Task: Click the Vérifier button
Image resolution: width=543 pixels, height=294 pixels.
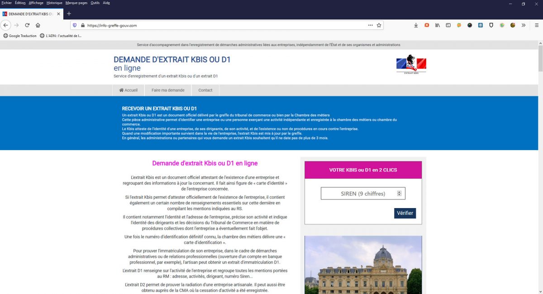Action: [x=405, y=213]
